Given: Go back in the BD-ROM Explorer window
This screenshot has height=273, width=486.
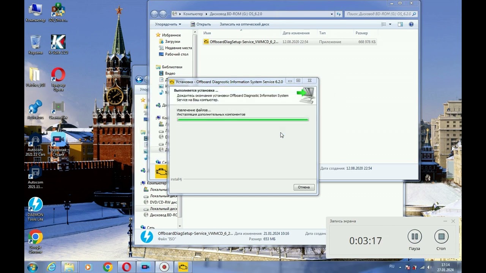Looking at the screenshot, I should (154, 14).
